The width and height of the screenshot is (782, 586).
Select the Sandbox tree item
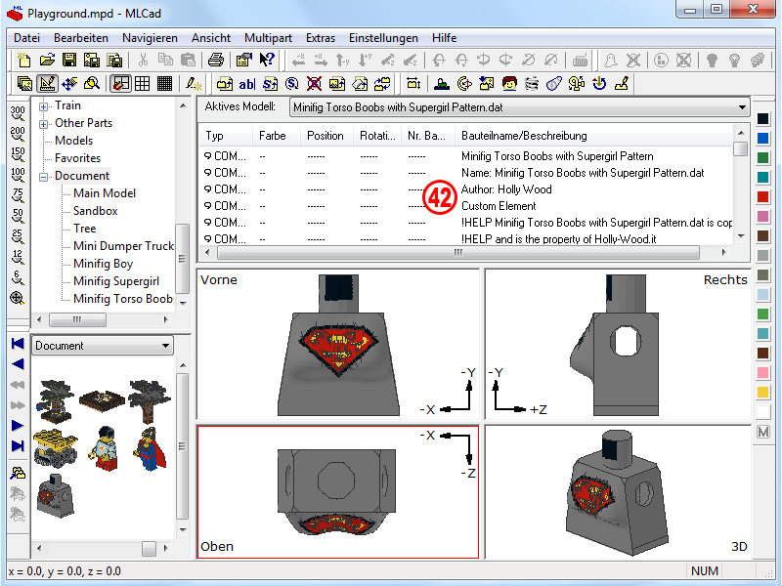[95, 211]
